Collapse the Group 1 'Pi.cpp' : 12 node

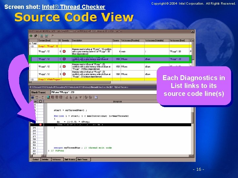32,46
